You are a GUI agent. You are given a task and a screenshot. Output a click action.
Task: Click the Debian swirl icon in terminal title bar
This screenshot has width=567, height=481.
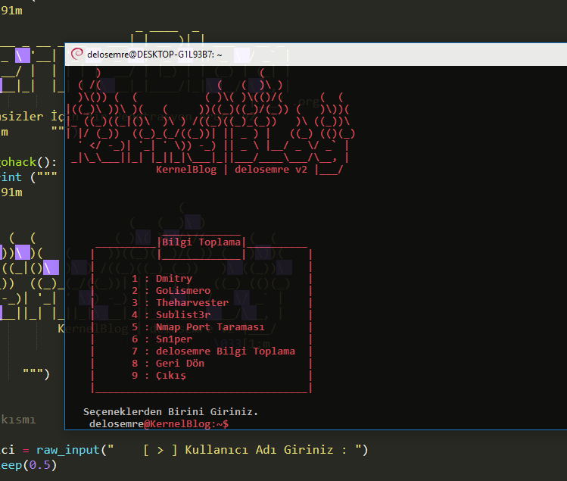coord(76,55)
